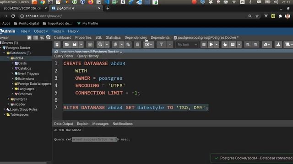293x164 pixels.
Task: Expand the postgres database node
Action: point(8,99)
